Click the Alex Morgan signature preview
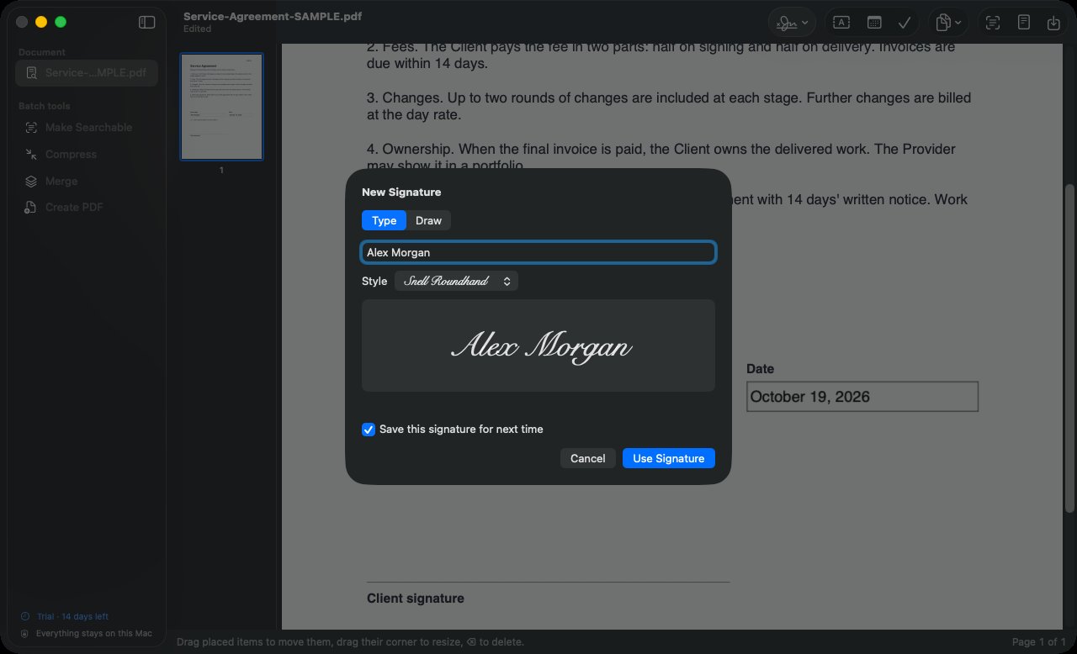This screenshot has height=654, width=1077. pyautogui.click(x=538, y=345)
